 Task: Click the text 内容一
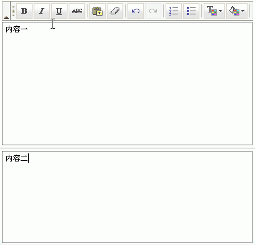[x=17, y=29]
